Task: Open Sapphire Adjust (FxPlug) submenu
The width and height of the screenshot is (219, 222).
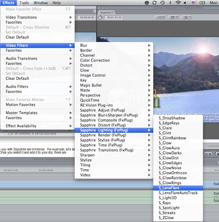Action: [x=114, y=110]
